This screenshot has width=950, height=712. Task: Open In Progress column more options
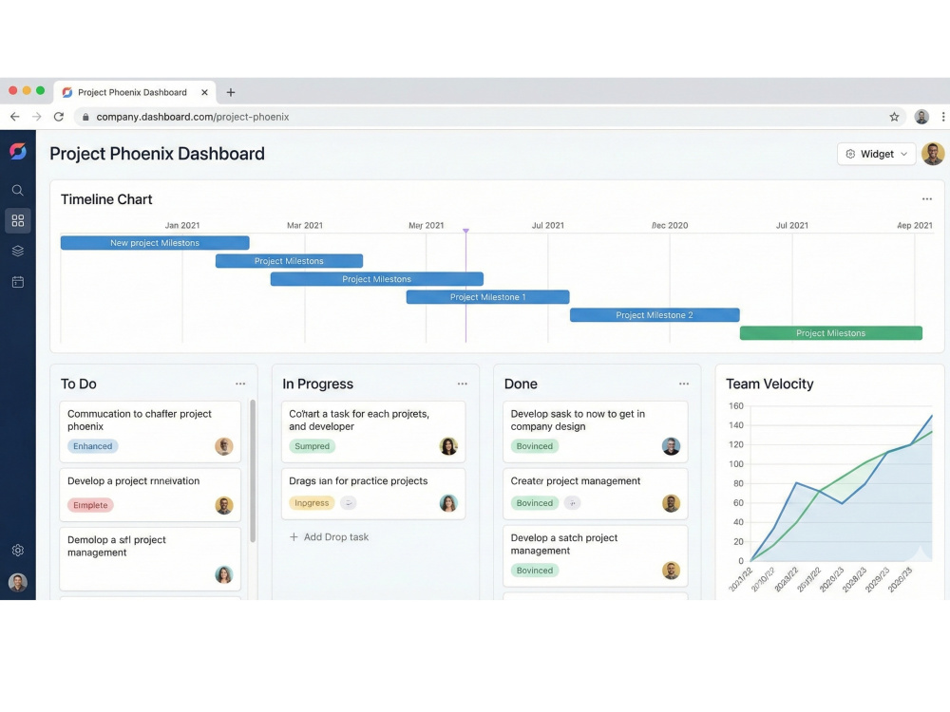click(463, 384)
